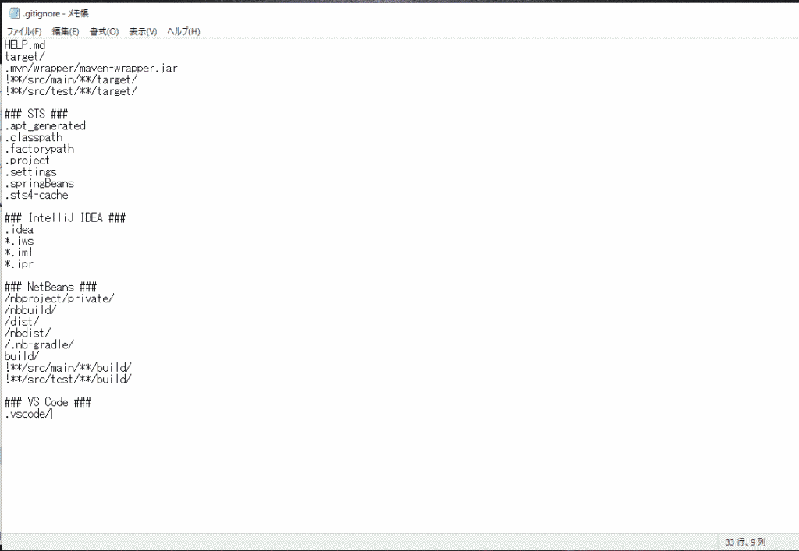Click the .apt_generated entry

[45, 125]
